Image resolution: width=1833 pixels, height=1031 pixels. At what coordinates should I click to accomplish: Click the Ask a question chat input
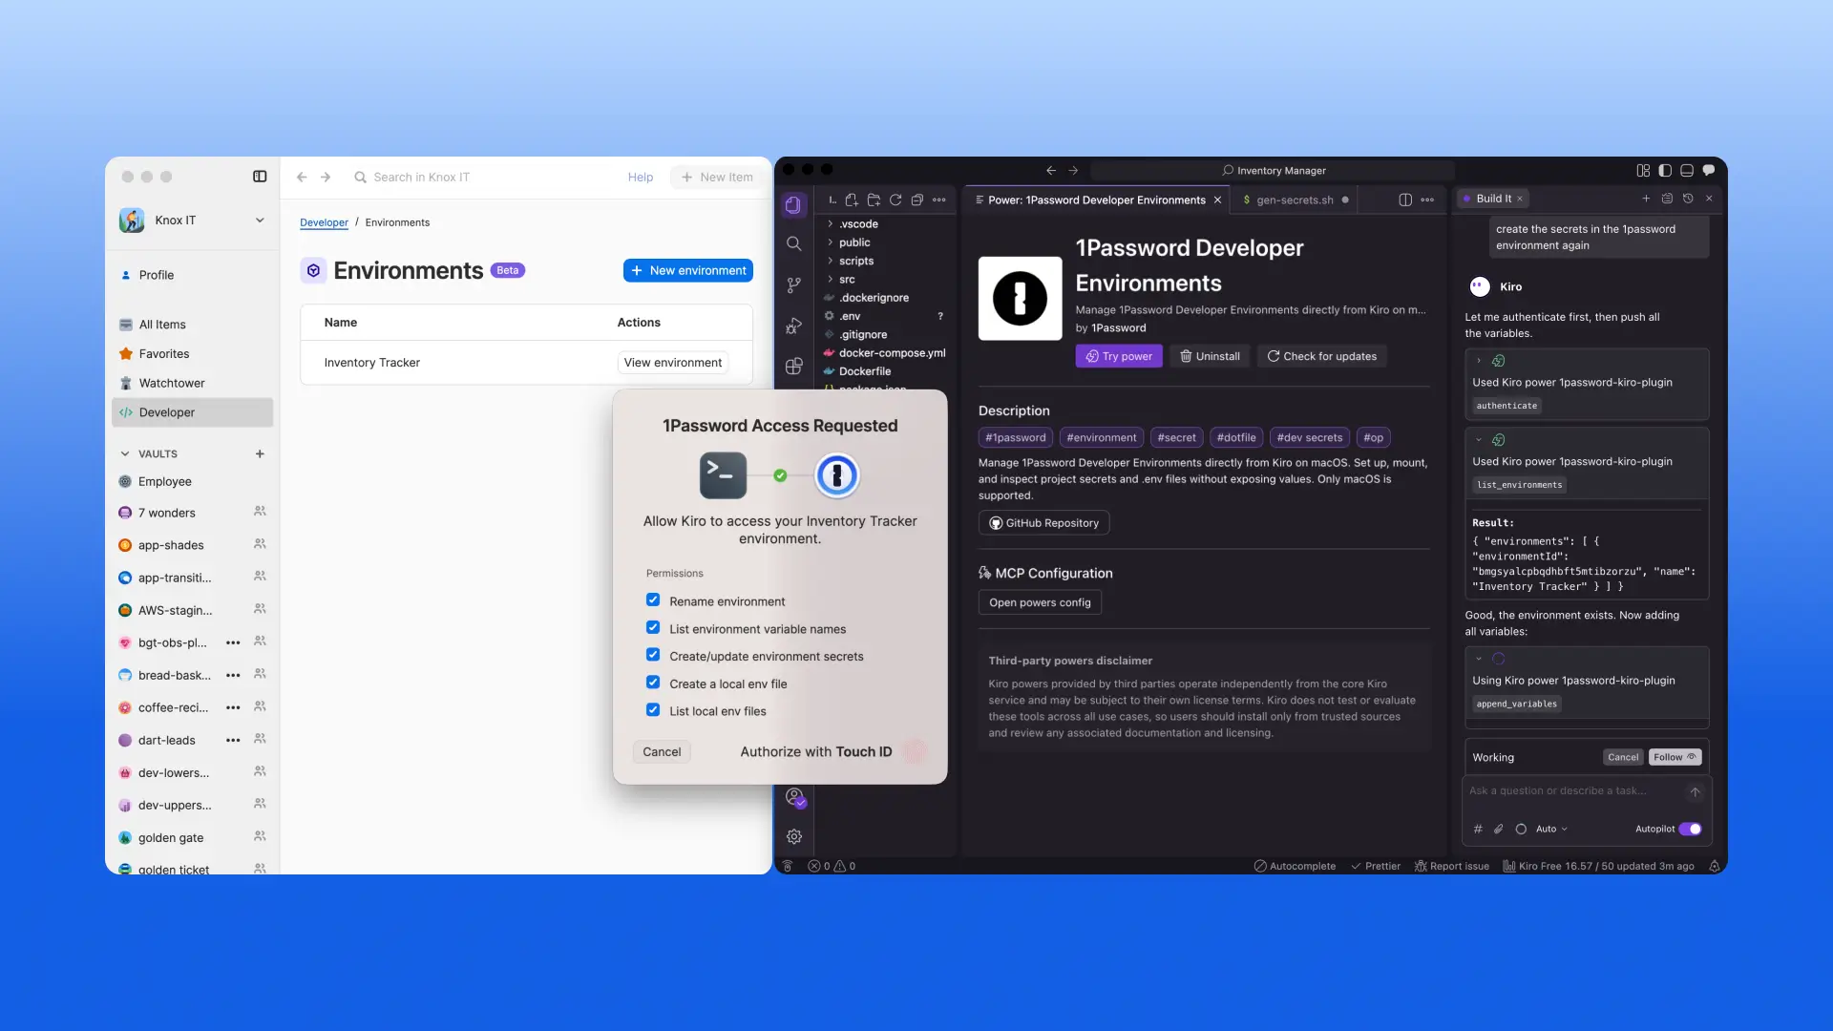click(1575, 791)
